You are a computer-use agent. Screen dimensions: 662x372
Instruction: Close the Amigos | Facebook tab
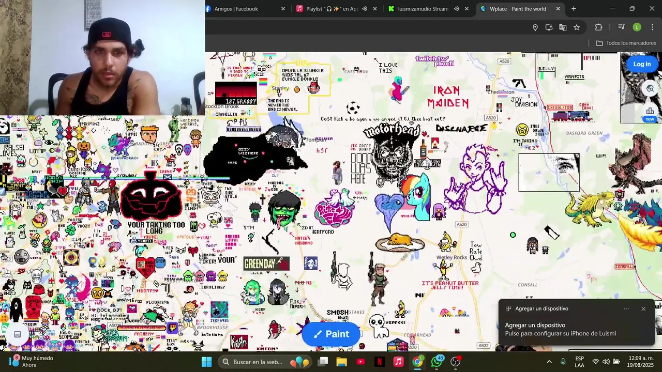[283, 9]
